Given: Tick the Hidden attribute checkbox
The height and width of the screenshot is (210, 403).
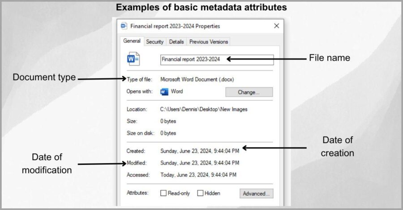Looking at the screenshot, I should tap(201, 194).
